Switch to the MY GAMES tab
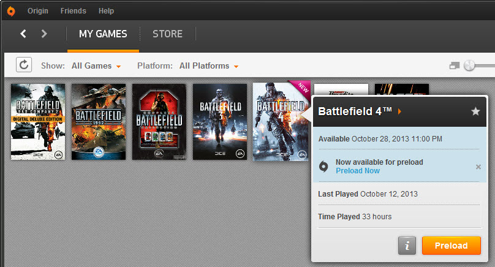This screenshot has width=495, height=267. [103, 34]
